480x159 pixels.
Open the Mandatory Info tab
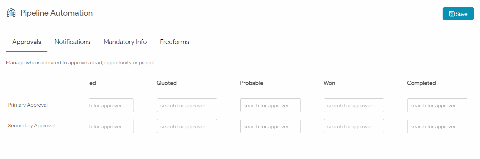[x=125, y=42]
